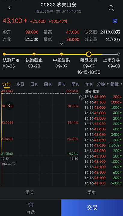Expand tick details with circled arrow icon

[82, 97]
